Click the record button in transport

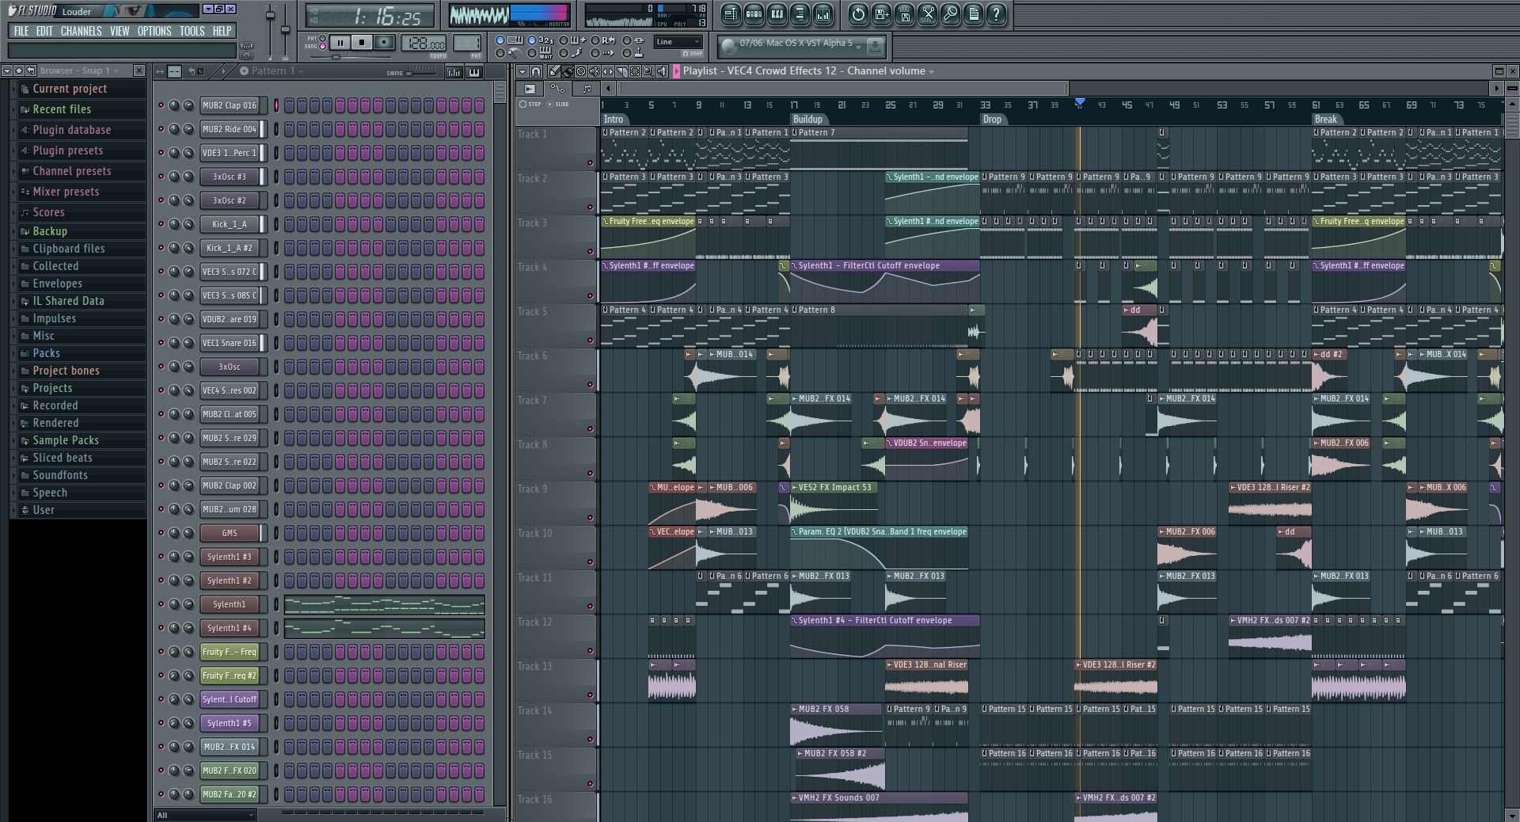[384, 43]
